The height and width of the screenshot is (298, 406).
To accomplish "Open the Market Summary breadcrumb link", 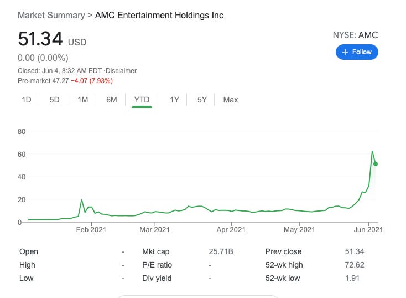I will [51, 15].
